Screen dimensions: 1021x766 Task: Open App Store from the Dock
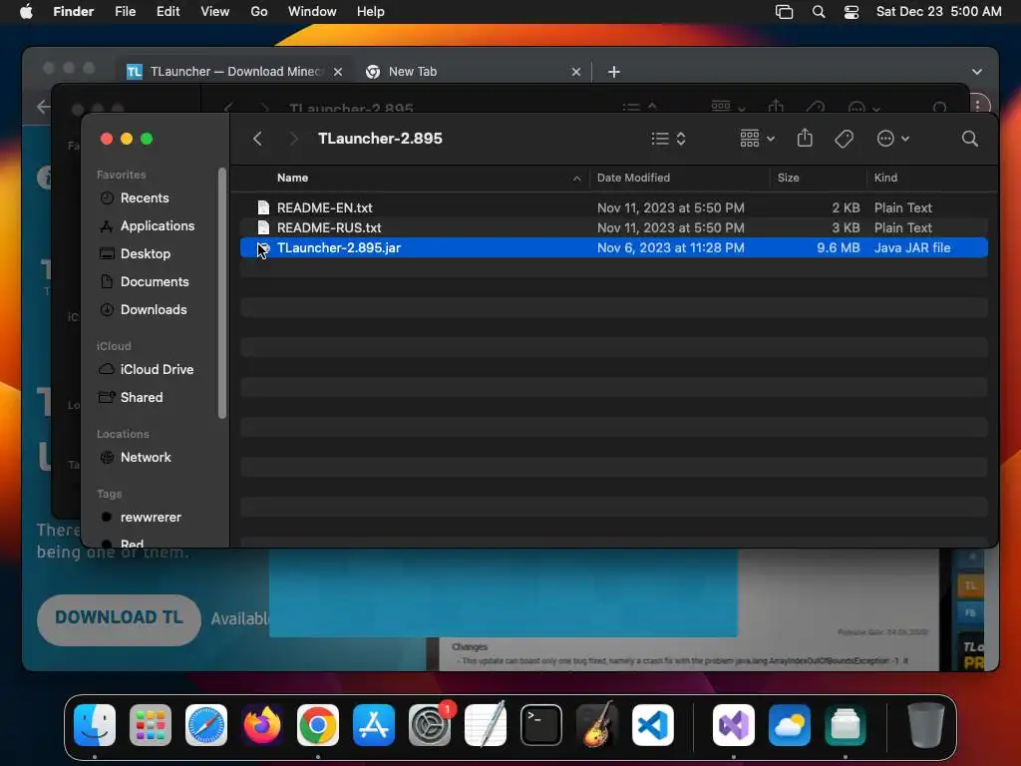(x=374, y=725)
